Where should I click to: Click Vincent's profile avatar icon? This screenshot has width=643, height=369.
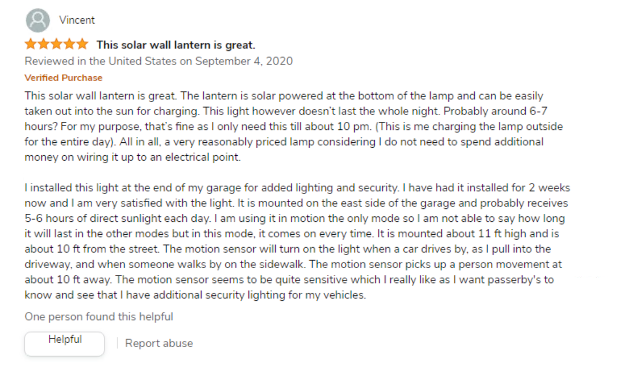38,20
